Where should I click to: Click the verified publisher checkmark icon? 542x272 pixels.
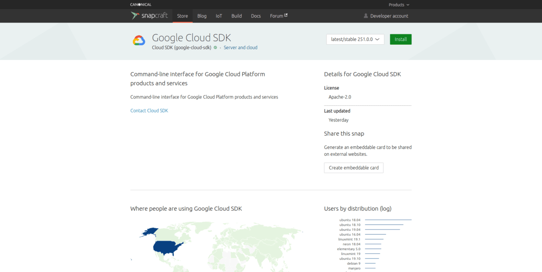pyautogui.click(x=215, y=47)
